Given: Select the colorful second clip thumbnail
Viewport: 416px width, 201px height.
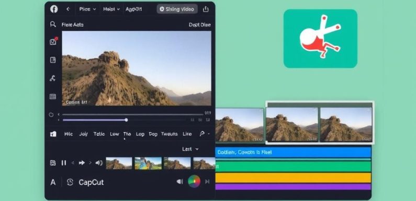Looking at the screenshot, I should point(148,163).
